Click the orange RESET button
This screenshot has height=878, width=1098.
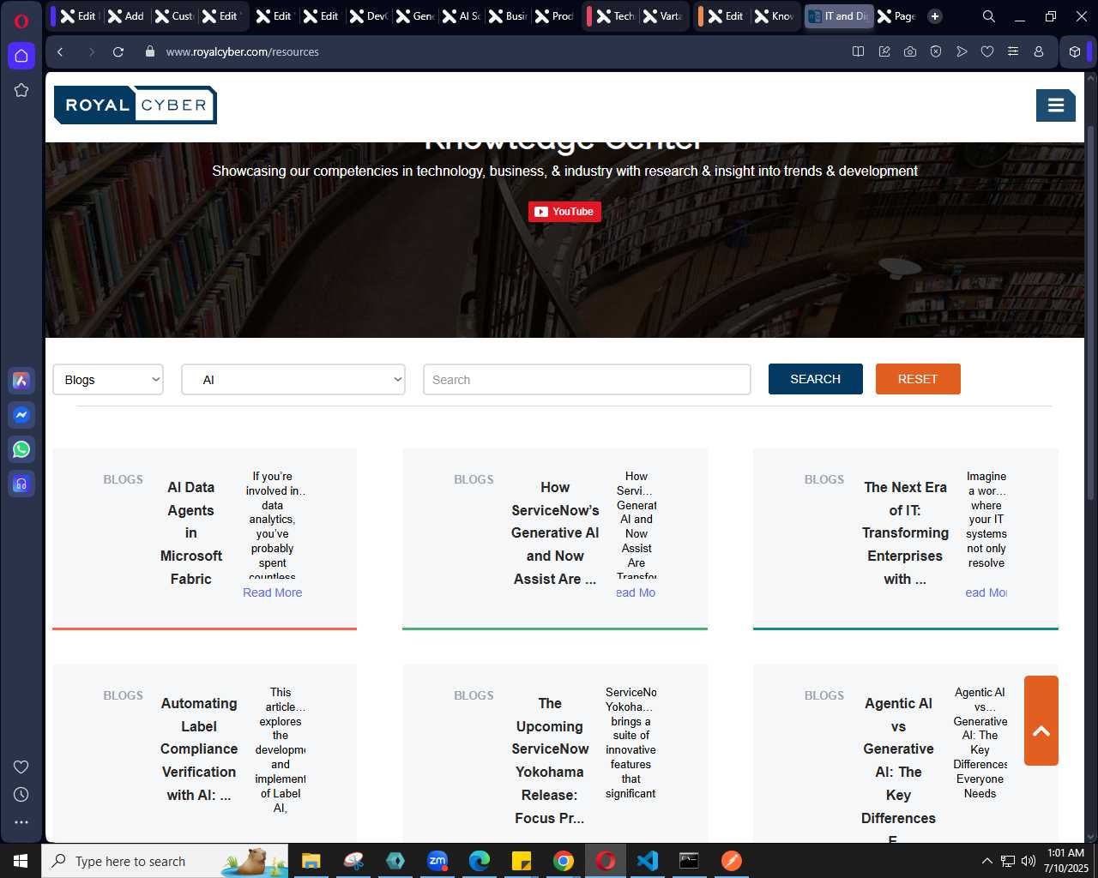[x=918, y=379]
